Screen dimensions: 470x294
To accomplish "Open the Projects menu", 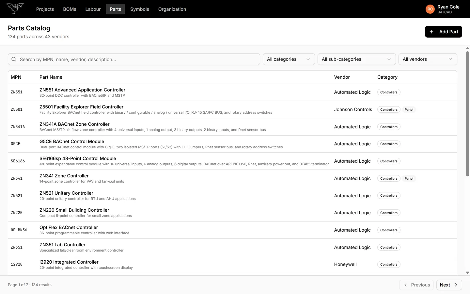I will (45, 9).
